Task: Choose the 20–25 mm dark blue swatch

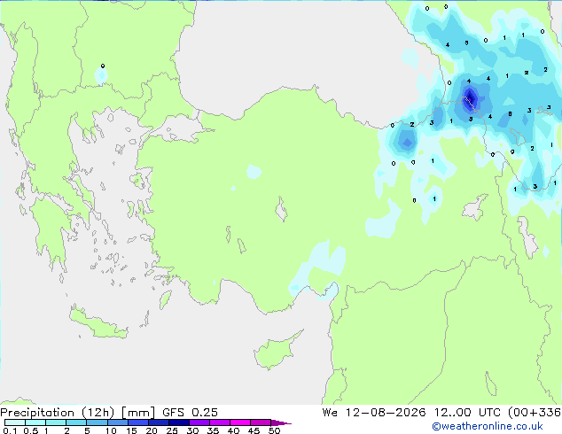Action: click(159, 422)
